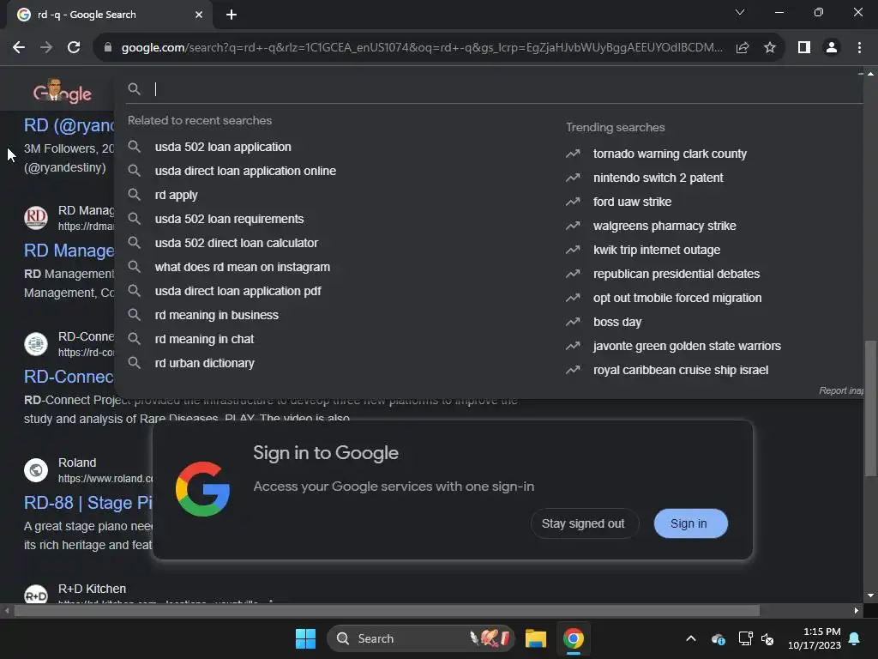Open trending royal caribbean cruise ship israel
The height and width of the screenshot is (659, 878).
(681, 371)
